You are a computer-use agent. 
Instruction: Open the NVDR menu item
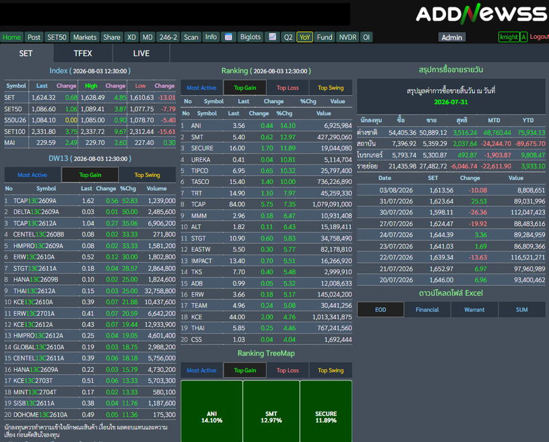click(x=348, y=37)
